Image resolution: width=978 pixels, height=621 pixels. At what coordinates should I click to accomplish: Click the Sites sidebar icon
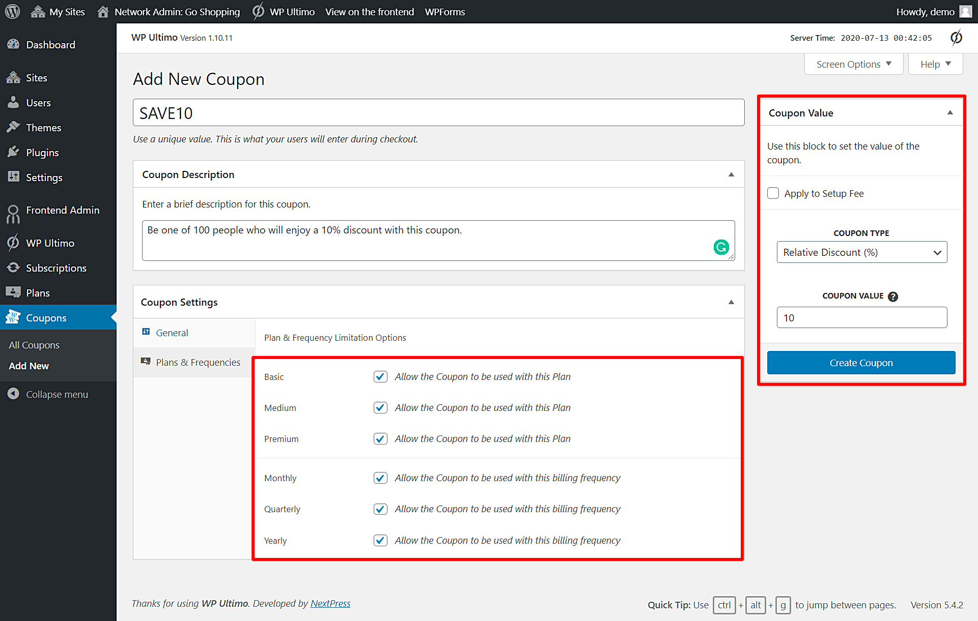click(x=13, y=77)
